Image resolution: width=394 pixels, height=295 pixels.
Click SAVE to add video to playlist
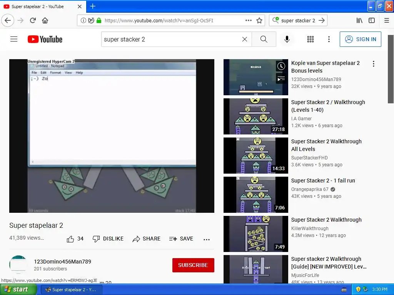pos(181,239)
